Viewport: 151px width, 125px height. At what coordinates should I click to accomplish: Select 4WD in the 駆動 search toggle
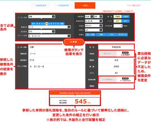tap(126, 17)
